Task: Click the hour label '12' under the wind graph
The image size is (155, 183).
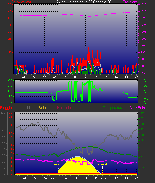Action: click(75, 77)
